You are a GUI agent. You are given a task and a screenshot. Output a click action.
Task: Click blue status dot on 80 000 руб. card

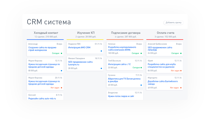click(61, 71)
